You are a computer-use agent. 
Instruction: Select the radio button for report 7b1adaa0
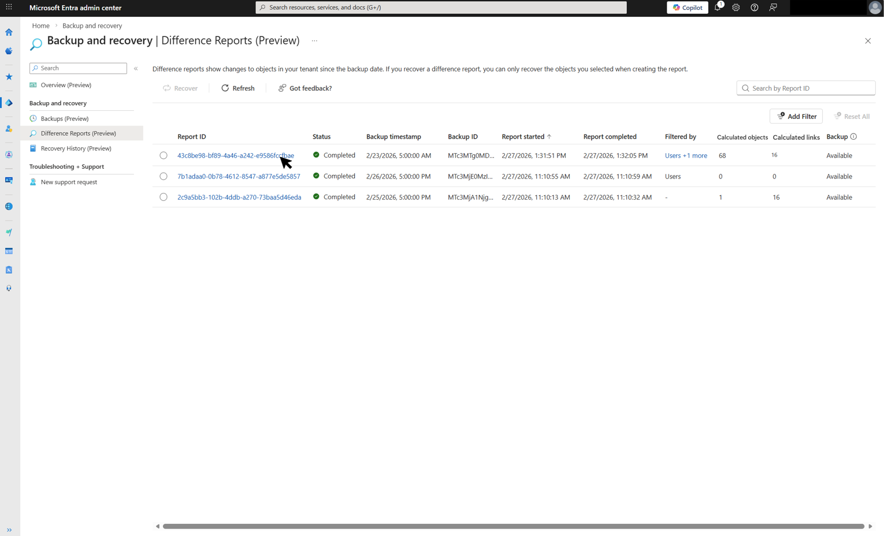click(x=164, y=176)
